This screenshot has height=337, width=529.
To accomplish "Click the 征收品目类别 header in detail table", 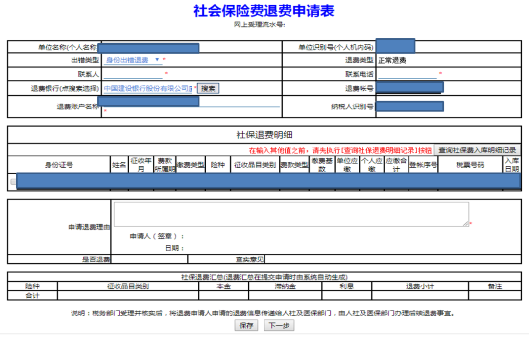I will click(255, 165).
